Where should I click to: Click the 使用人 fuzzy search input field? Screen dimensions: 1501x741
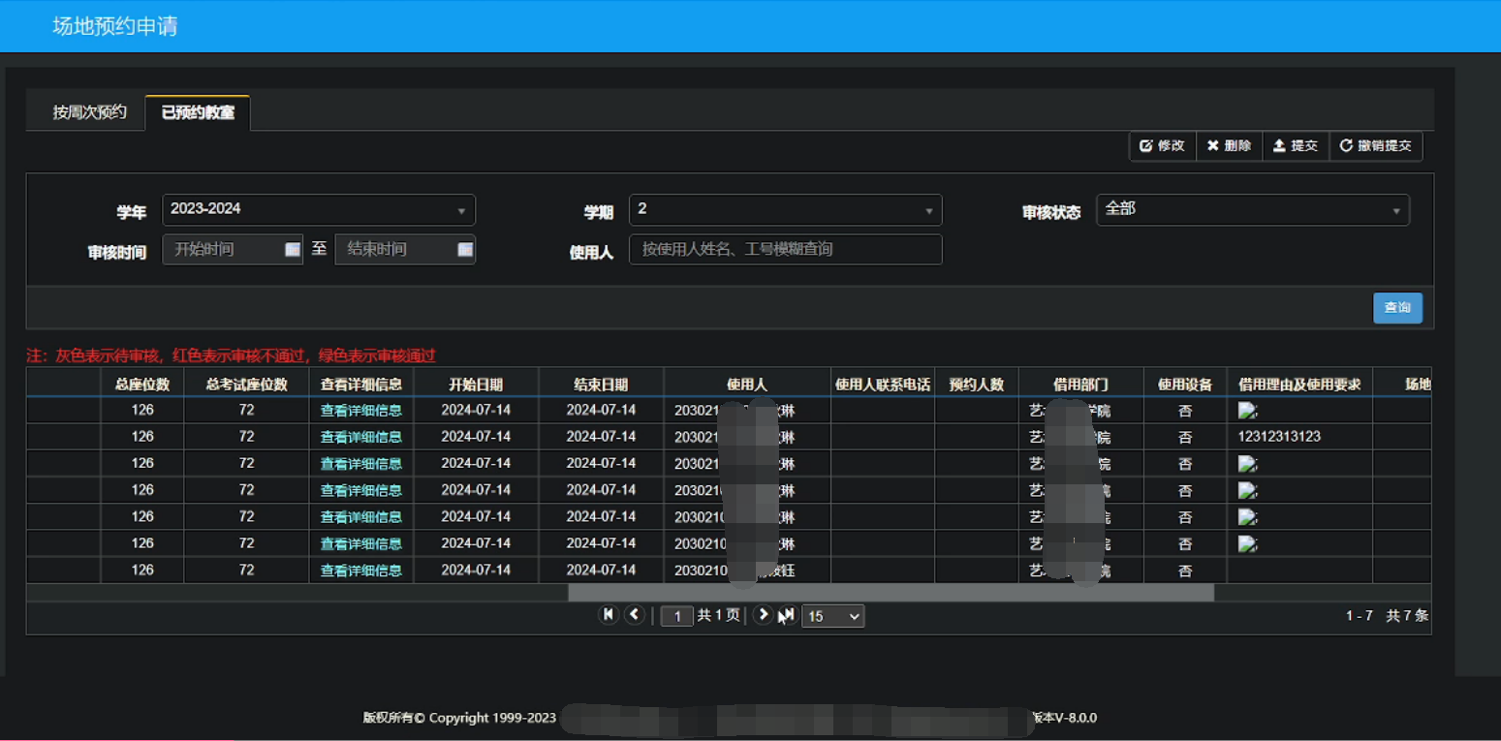tap(785, 249)
